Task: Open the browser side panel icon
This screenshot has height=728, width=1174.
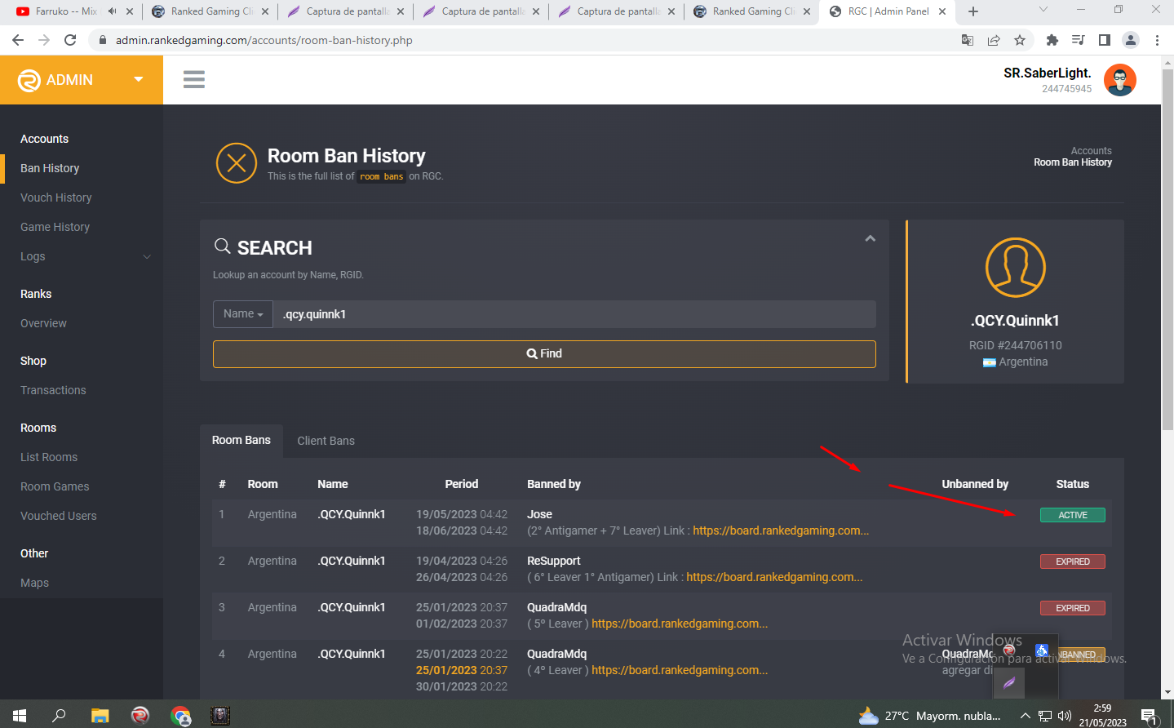Action: pyautogui.click(x=1104, y=40)
